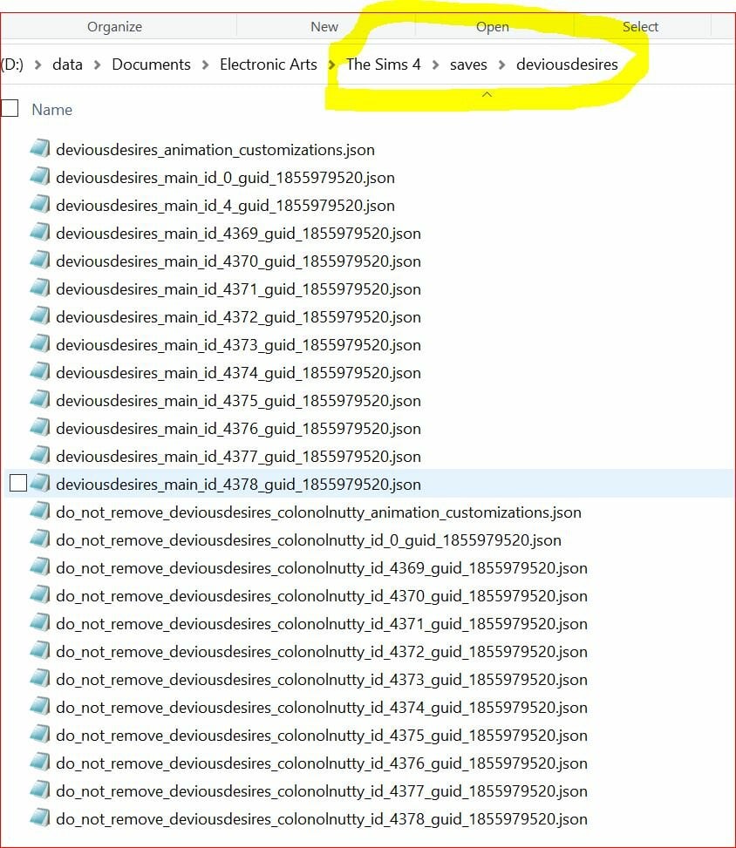The height and width of the screenshot is (848, 736).
Task: Click icon for do_not_remove colonolnutty_id_4373 file
Action: point(40,678)
